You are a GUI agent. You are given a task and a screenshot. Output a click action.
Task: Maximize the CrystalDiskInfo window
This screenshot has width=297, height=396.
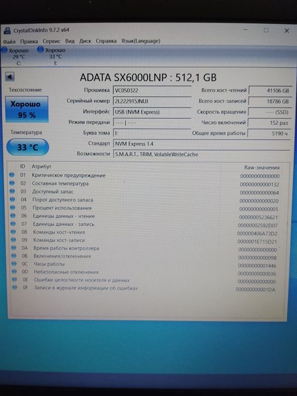(266, 30)
